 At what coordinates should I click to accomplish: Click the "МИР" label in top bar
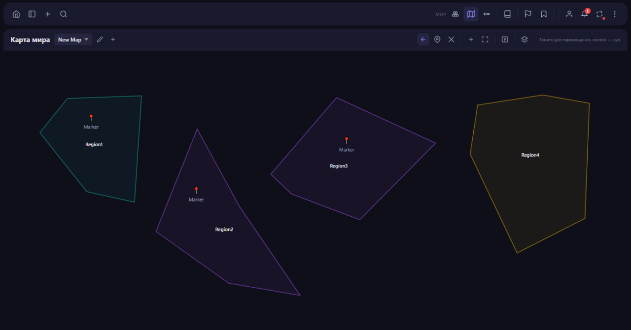pyautogui.click(x=441, y=14)
